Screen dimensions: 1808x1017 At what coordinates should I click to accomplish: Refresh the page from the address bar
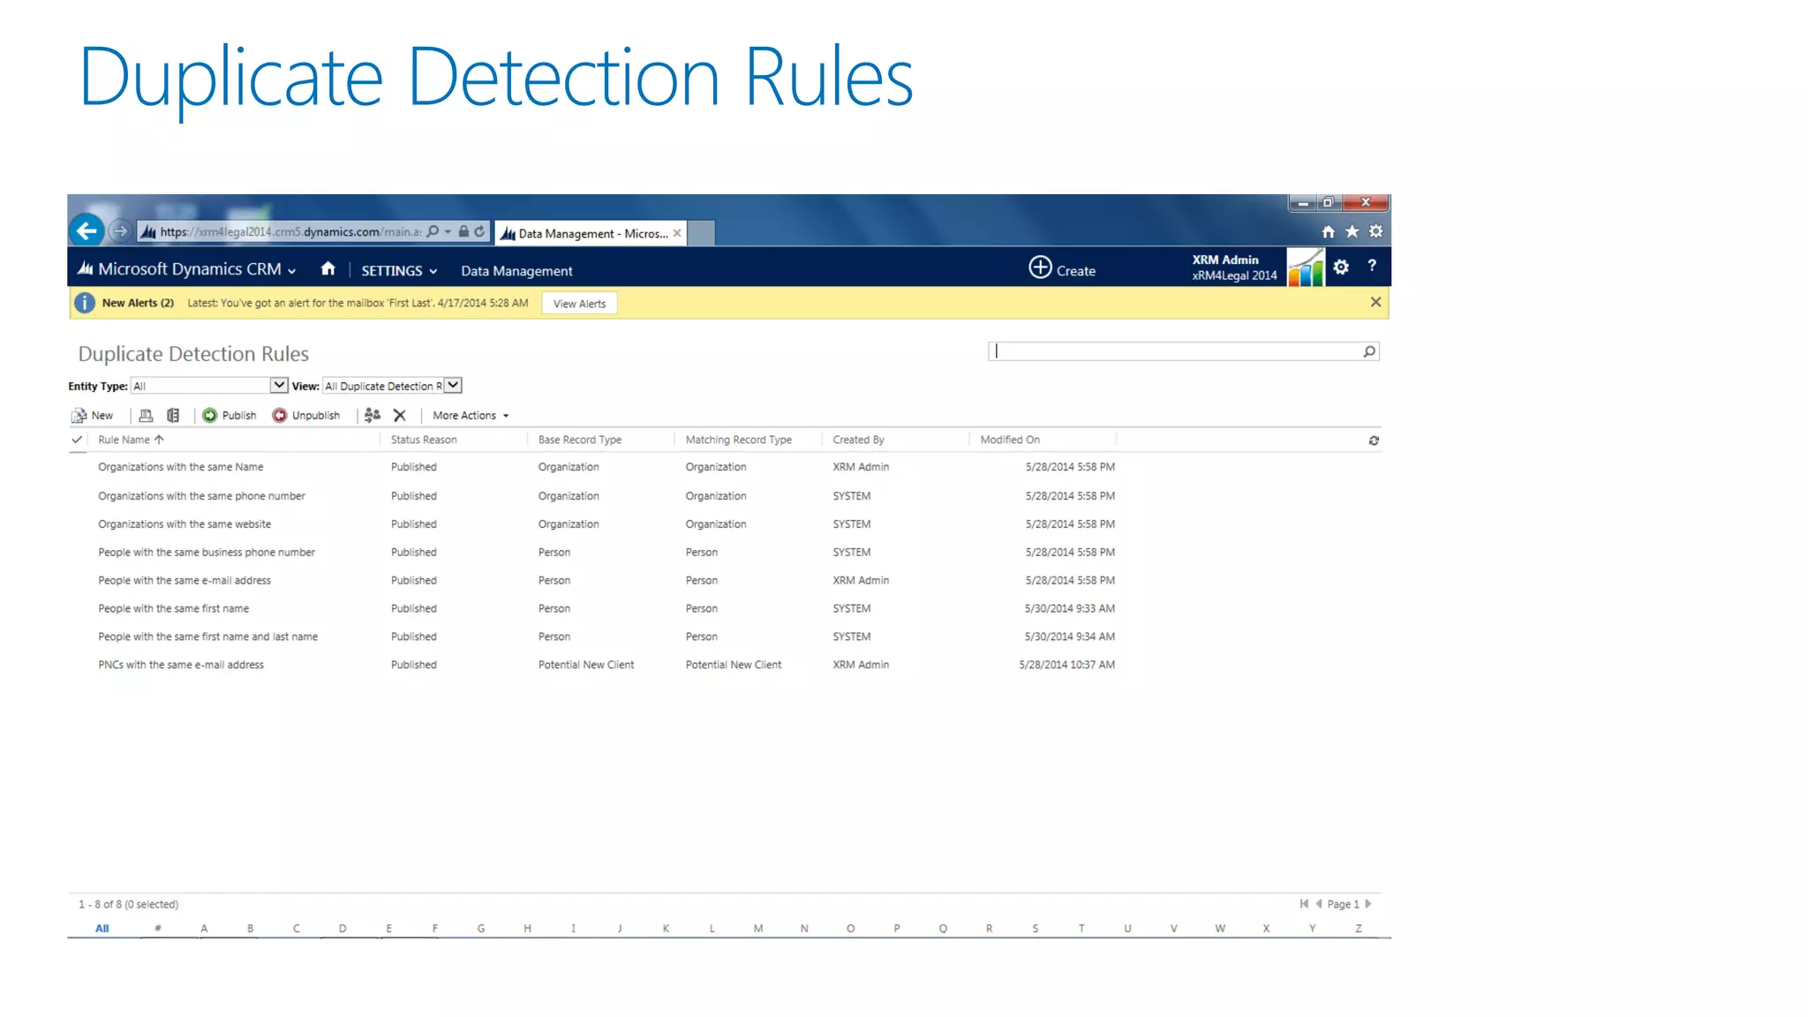(479, 231)
